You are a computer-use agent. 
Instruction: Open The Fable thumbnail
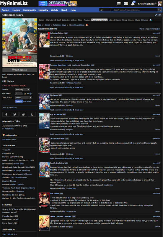tap(44, 200)
